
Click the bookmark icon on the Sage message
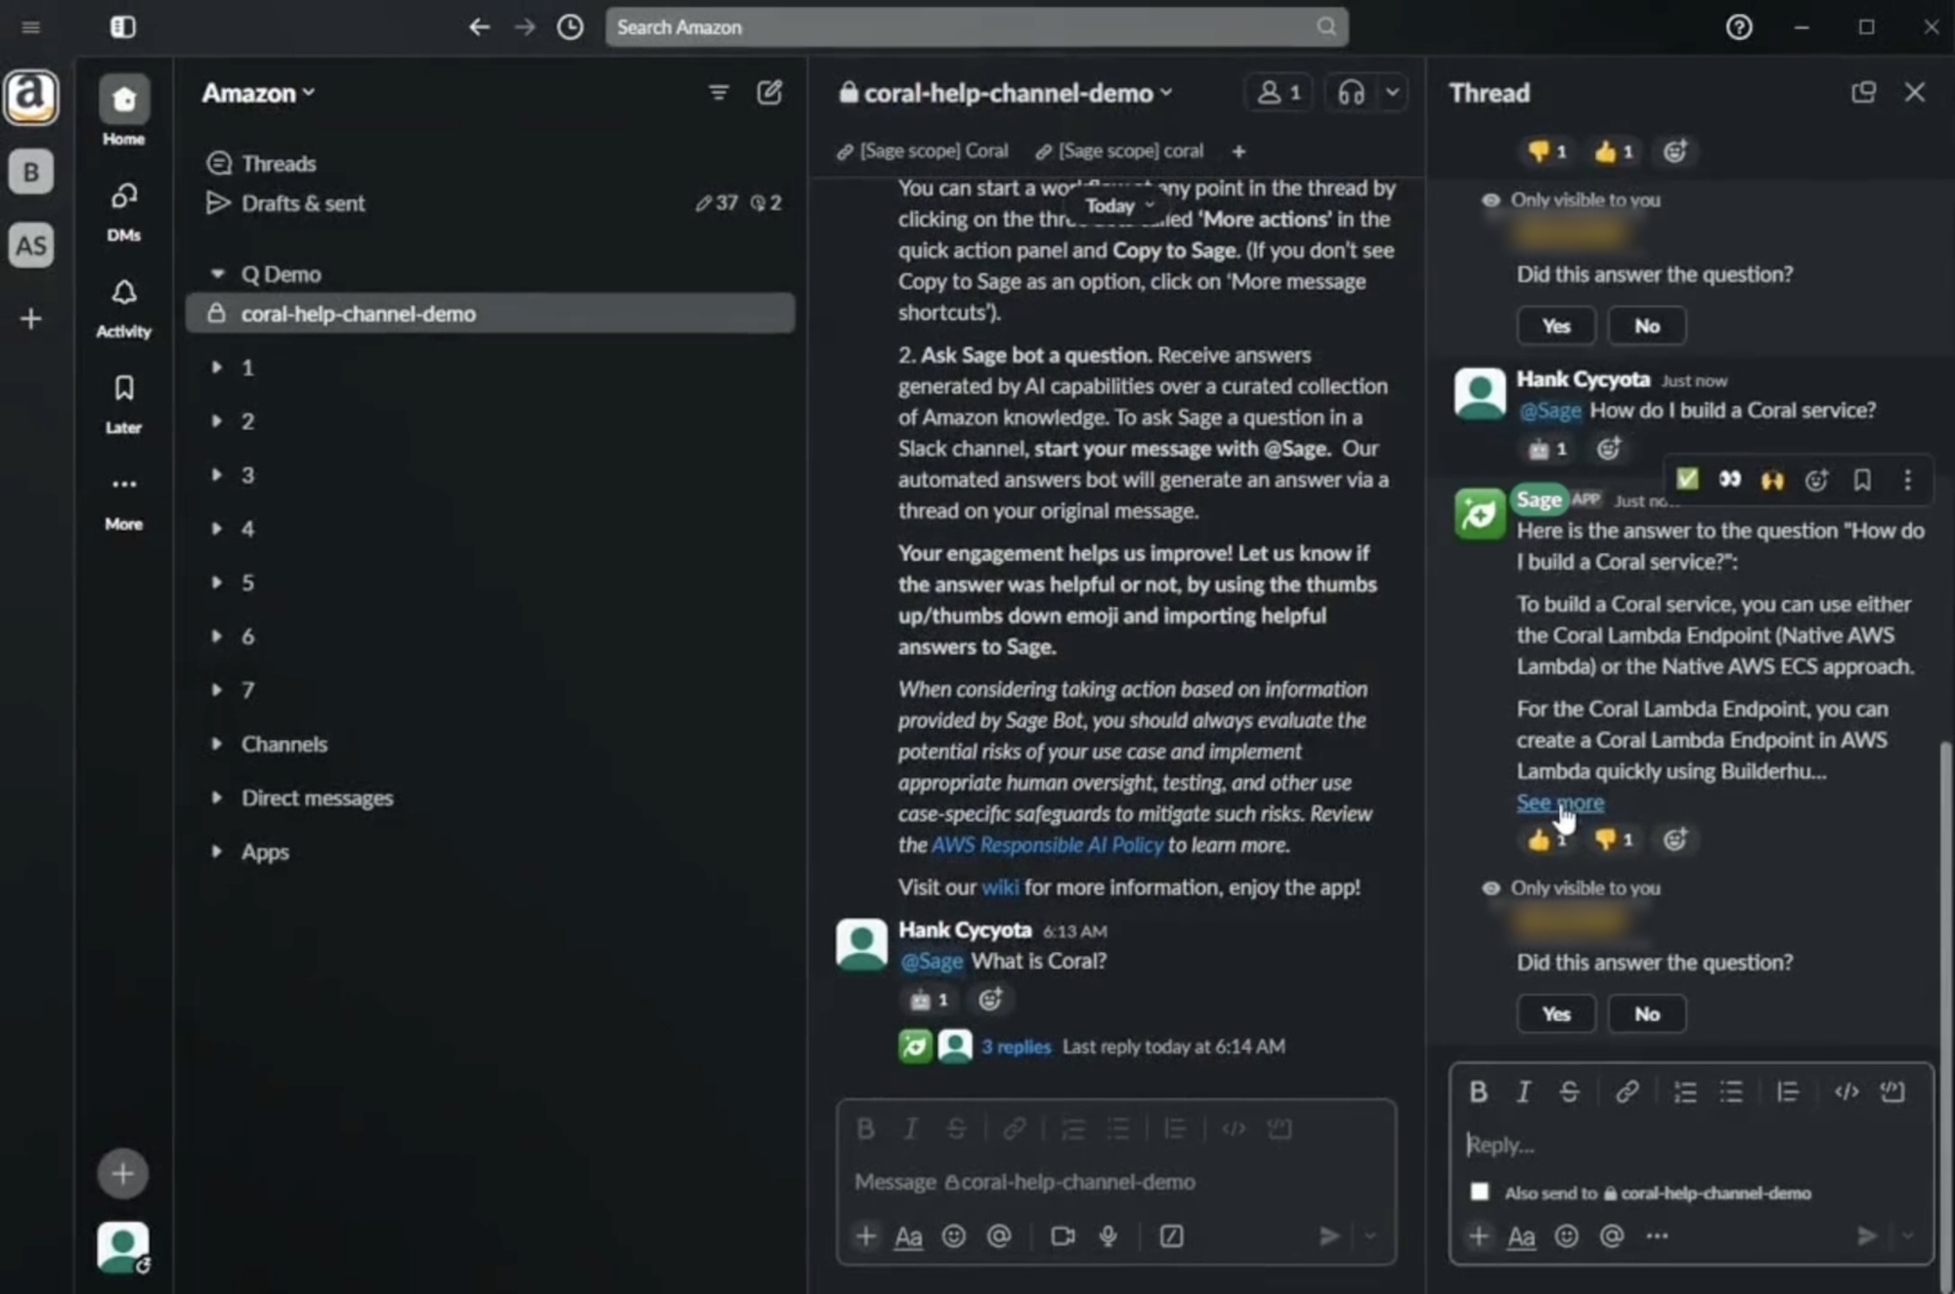tap(1861, 480)
